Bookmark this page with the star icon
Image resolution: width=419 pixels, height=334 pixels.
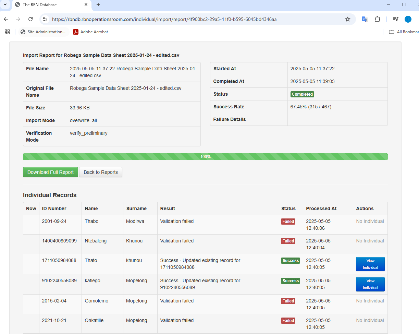click(348, 19)
